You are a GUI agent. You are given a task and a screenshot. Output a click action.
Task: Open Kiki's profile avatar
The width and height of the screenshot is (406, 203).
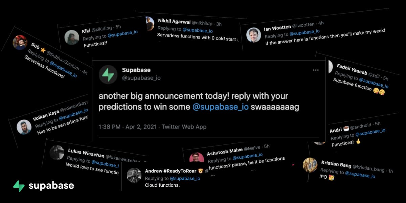[72, 37]
